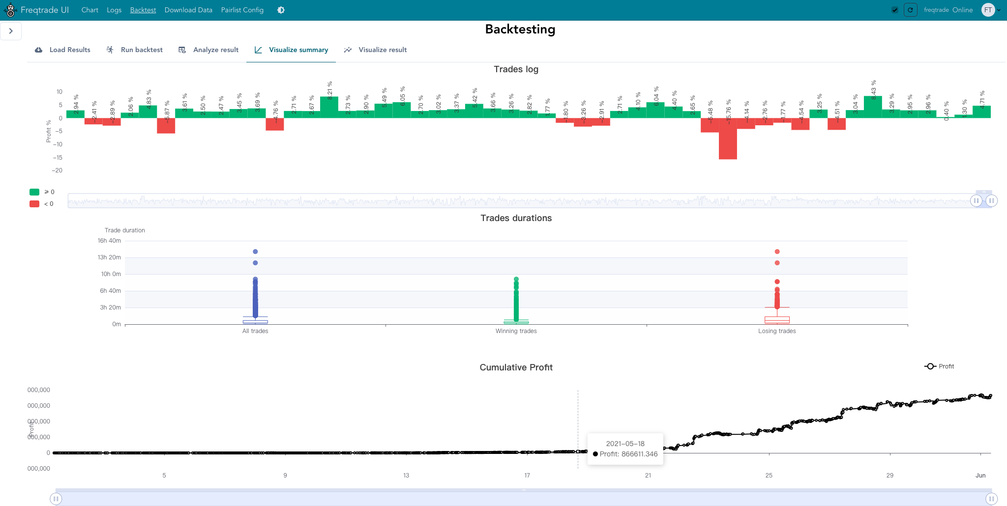Open the dropdown arrow next to FT avatar
The width and height of the screenshot is (1007, 506).
pyautogui.click(x=999, y=10)
